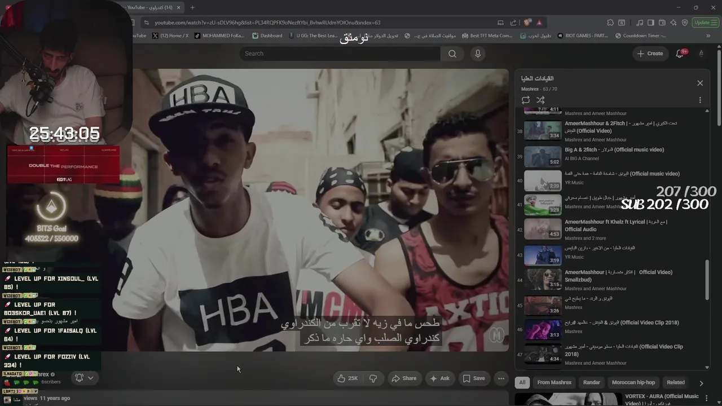Close the current YouTube browser tab

click(x=179, y=7)
